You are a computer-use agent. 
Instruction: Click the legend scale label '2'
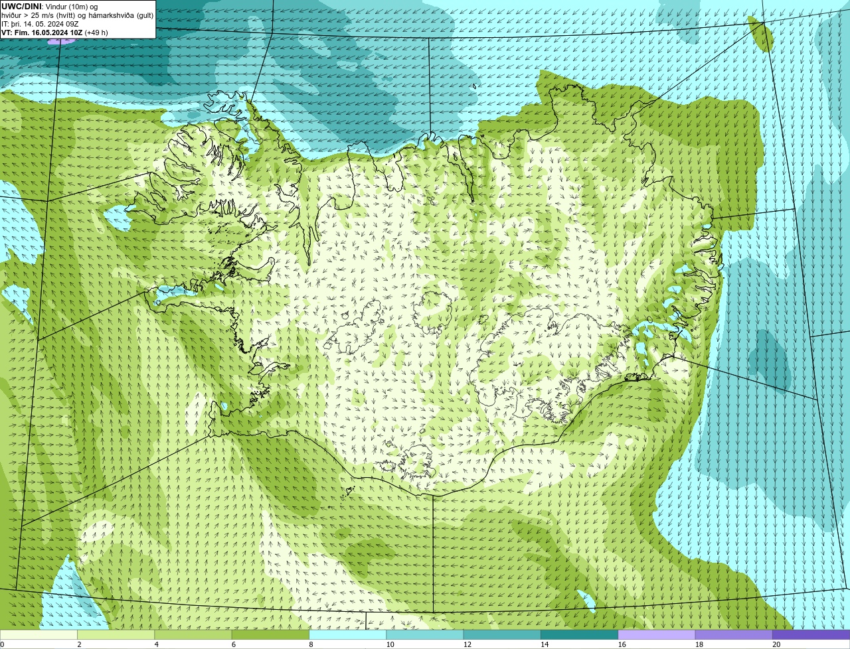tap(79, 644)
